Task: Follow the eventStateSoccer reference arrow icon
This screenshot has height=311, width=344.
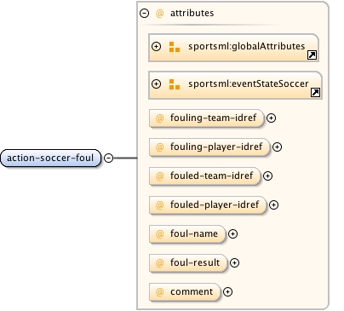Action: (x=316, y=92)
